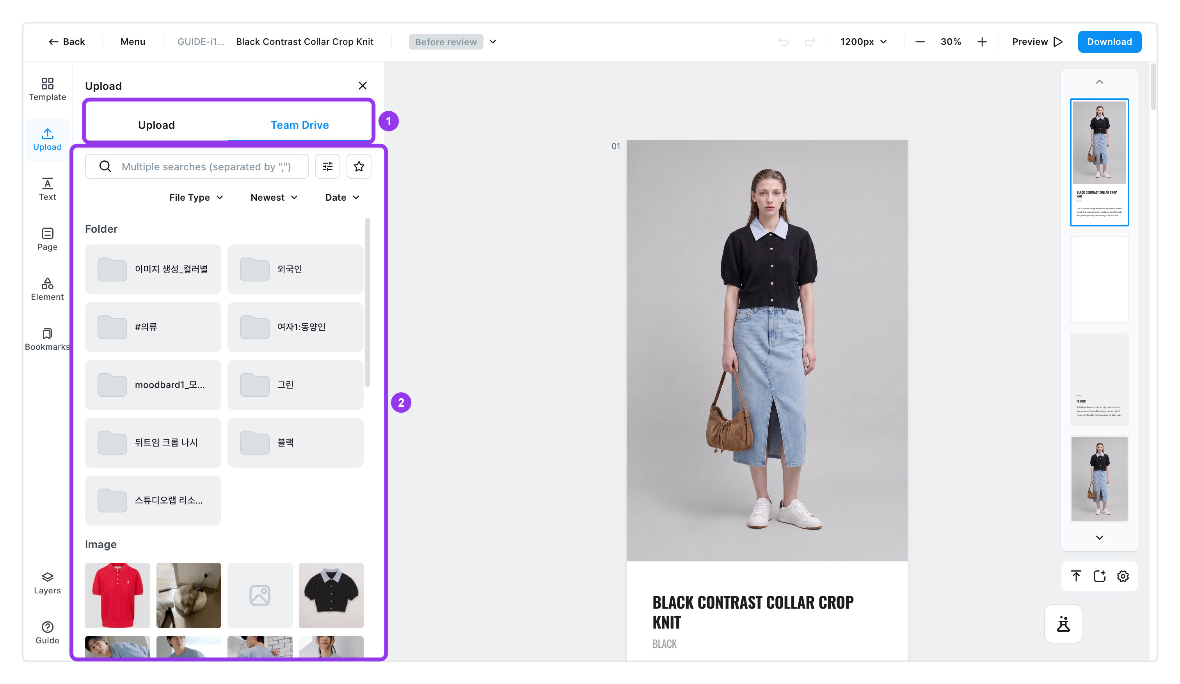1180x684 pixels.
Task: Open page settings gear icon
Action: [x=1123, y=576]
